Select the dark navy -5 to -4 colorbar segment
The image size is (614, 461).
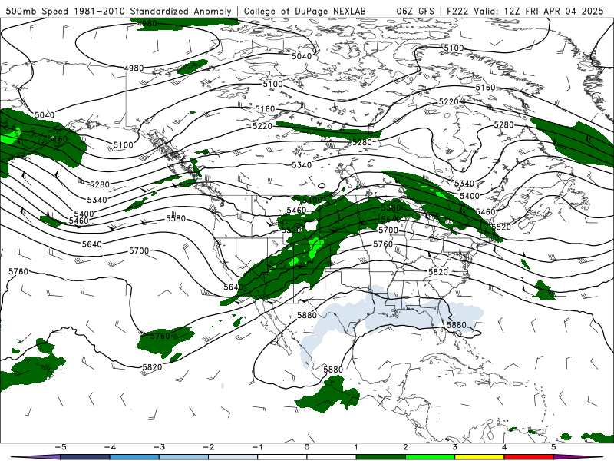pyautogui.click(x=85, y=457)
